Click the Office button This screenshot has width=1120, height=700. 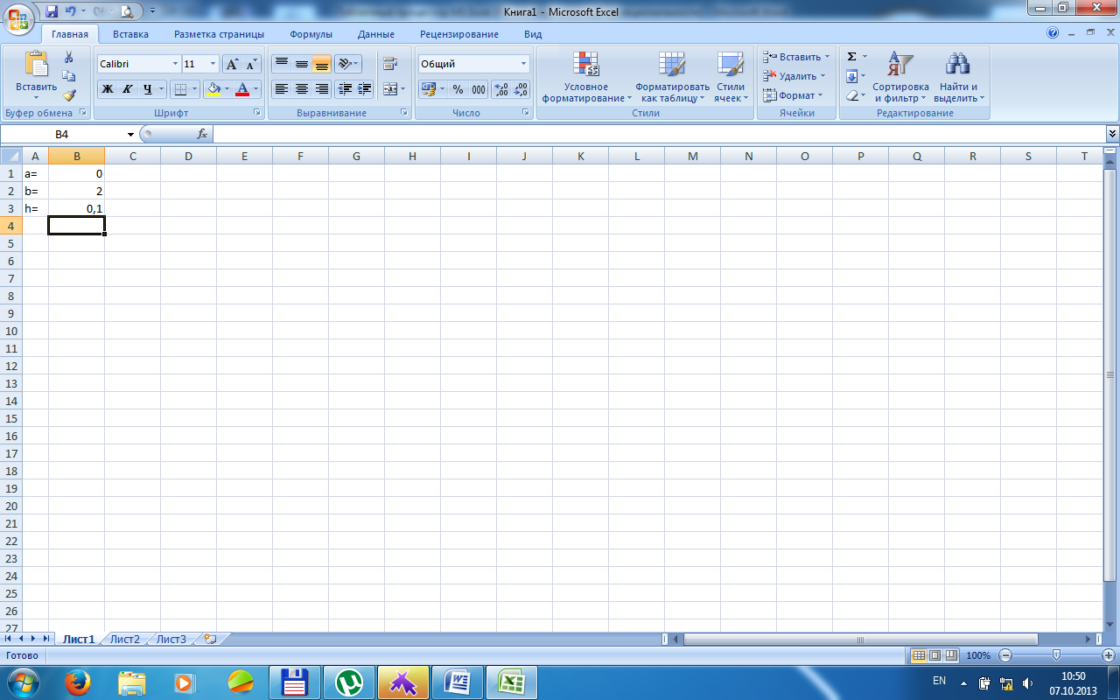18,17
